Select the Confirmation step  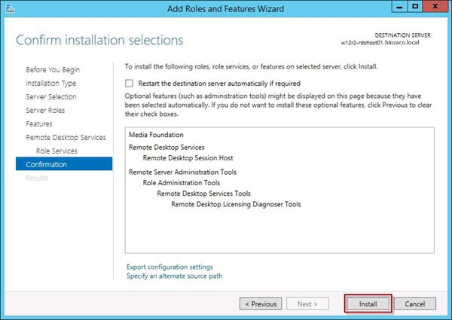click(x=46, y=165)
